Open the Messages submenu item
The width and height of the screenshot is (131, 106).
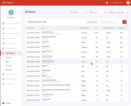point(9,70)
